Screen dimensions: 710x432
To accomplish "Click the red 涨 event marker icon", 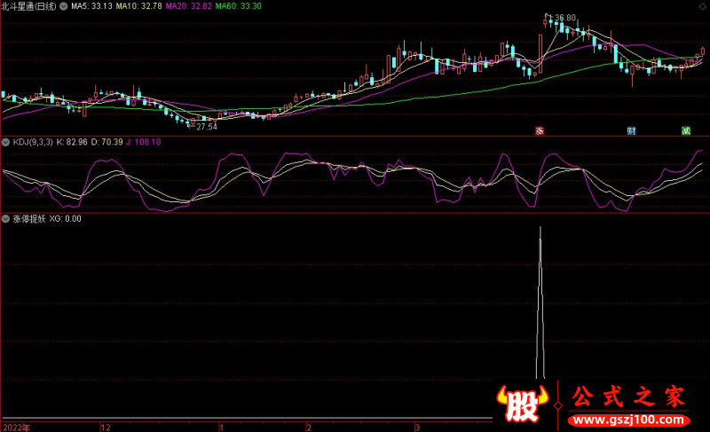I will 538,130.
